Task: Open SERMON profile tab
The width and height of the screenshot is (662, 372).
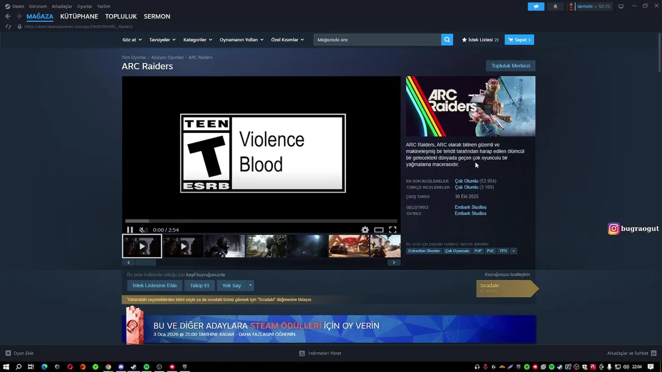Action: pyautogui.click(x=157, y=17)
